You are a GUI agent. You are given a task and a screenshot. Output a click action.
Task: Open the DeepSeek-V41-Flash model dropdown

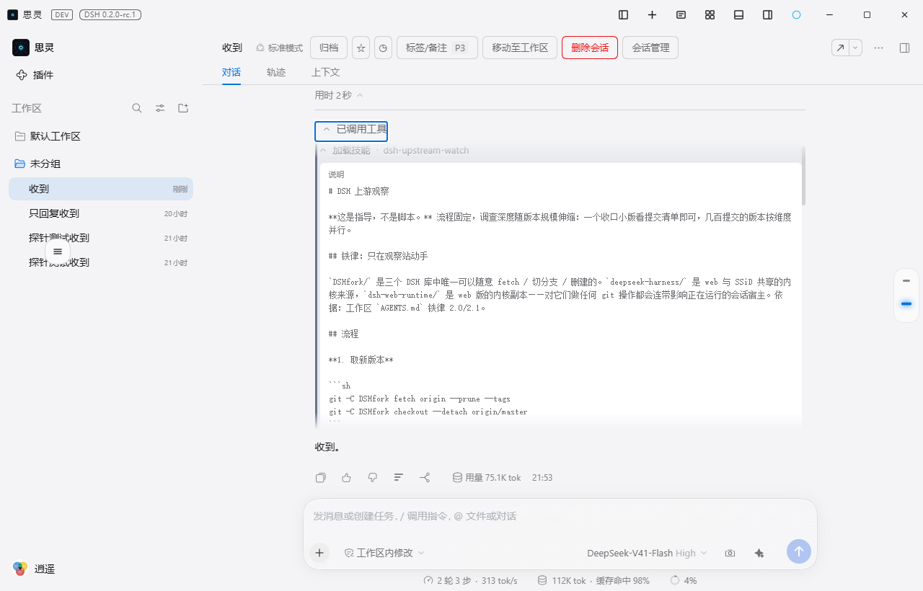648,553
